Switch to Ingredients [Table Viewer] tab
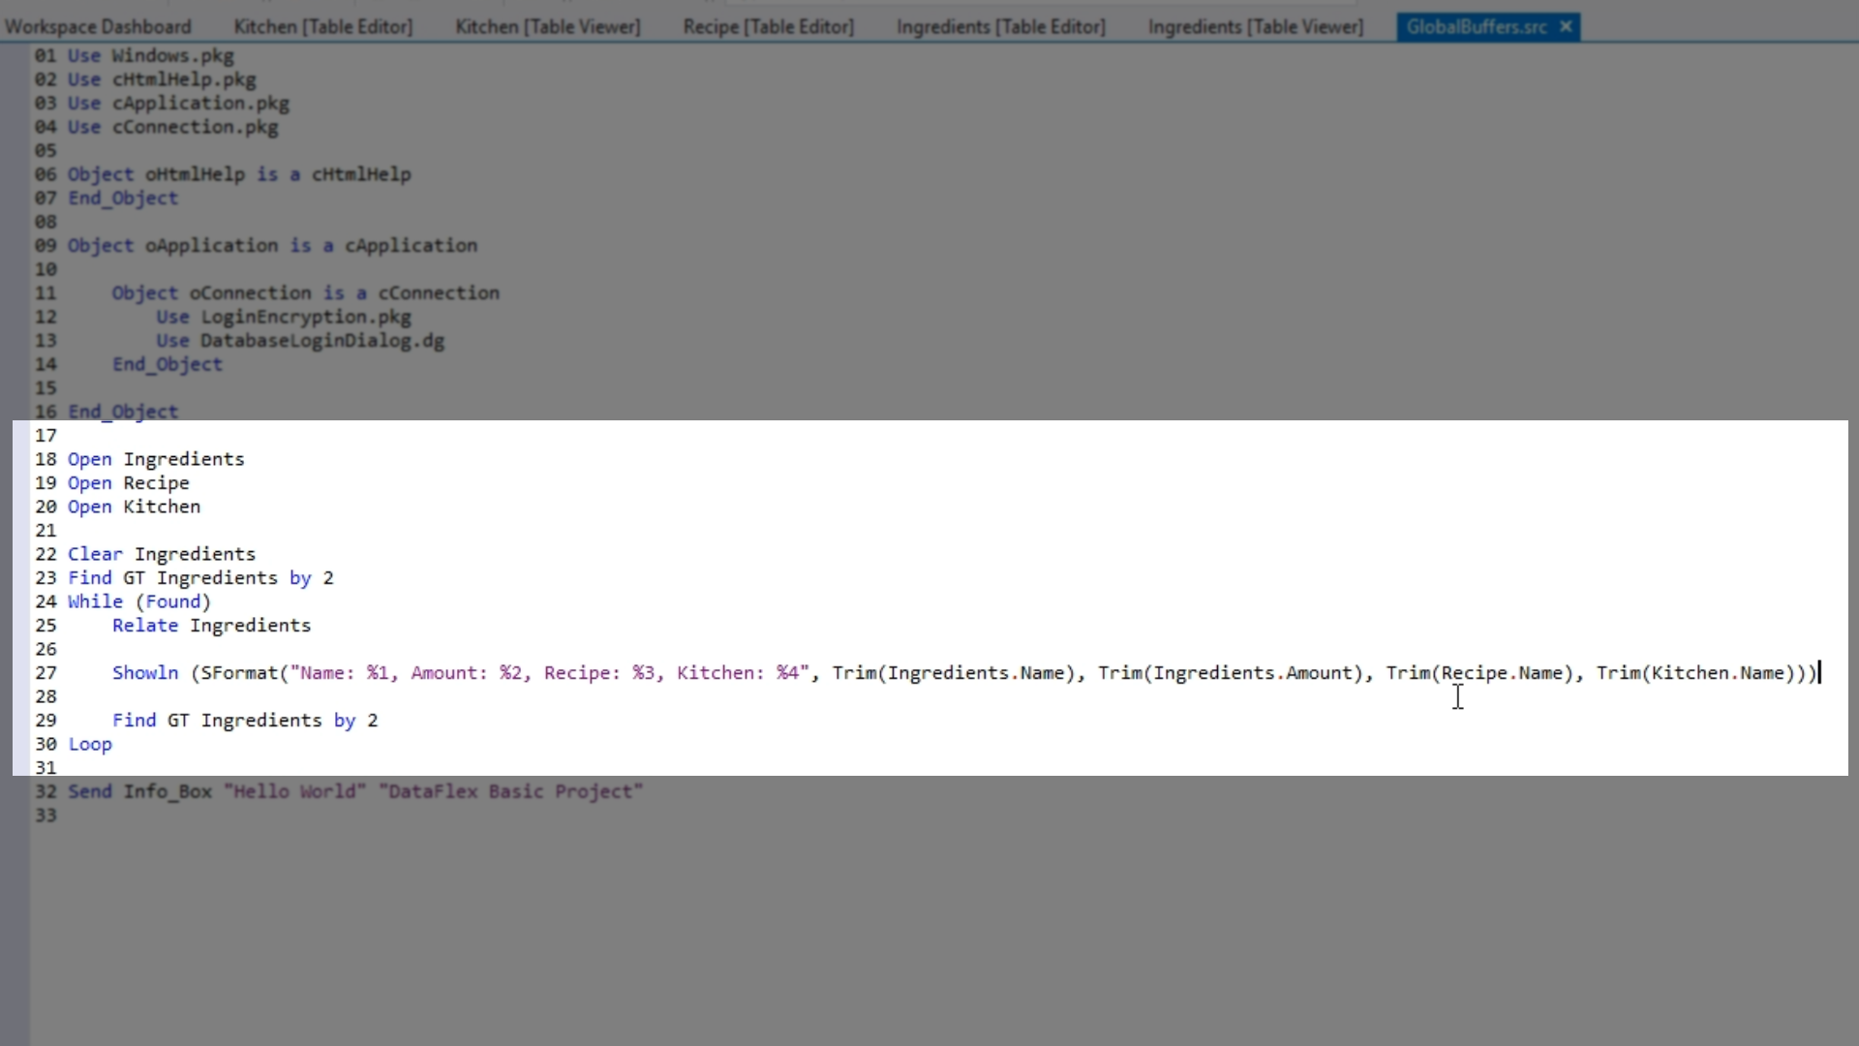The height and width of the screenshot is (1046, 1859). click(x=1255, y=27)
